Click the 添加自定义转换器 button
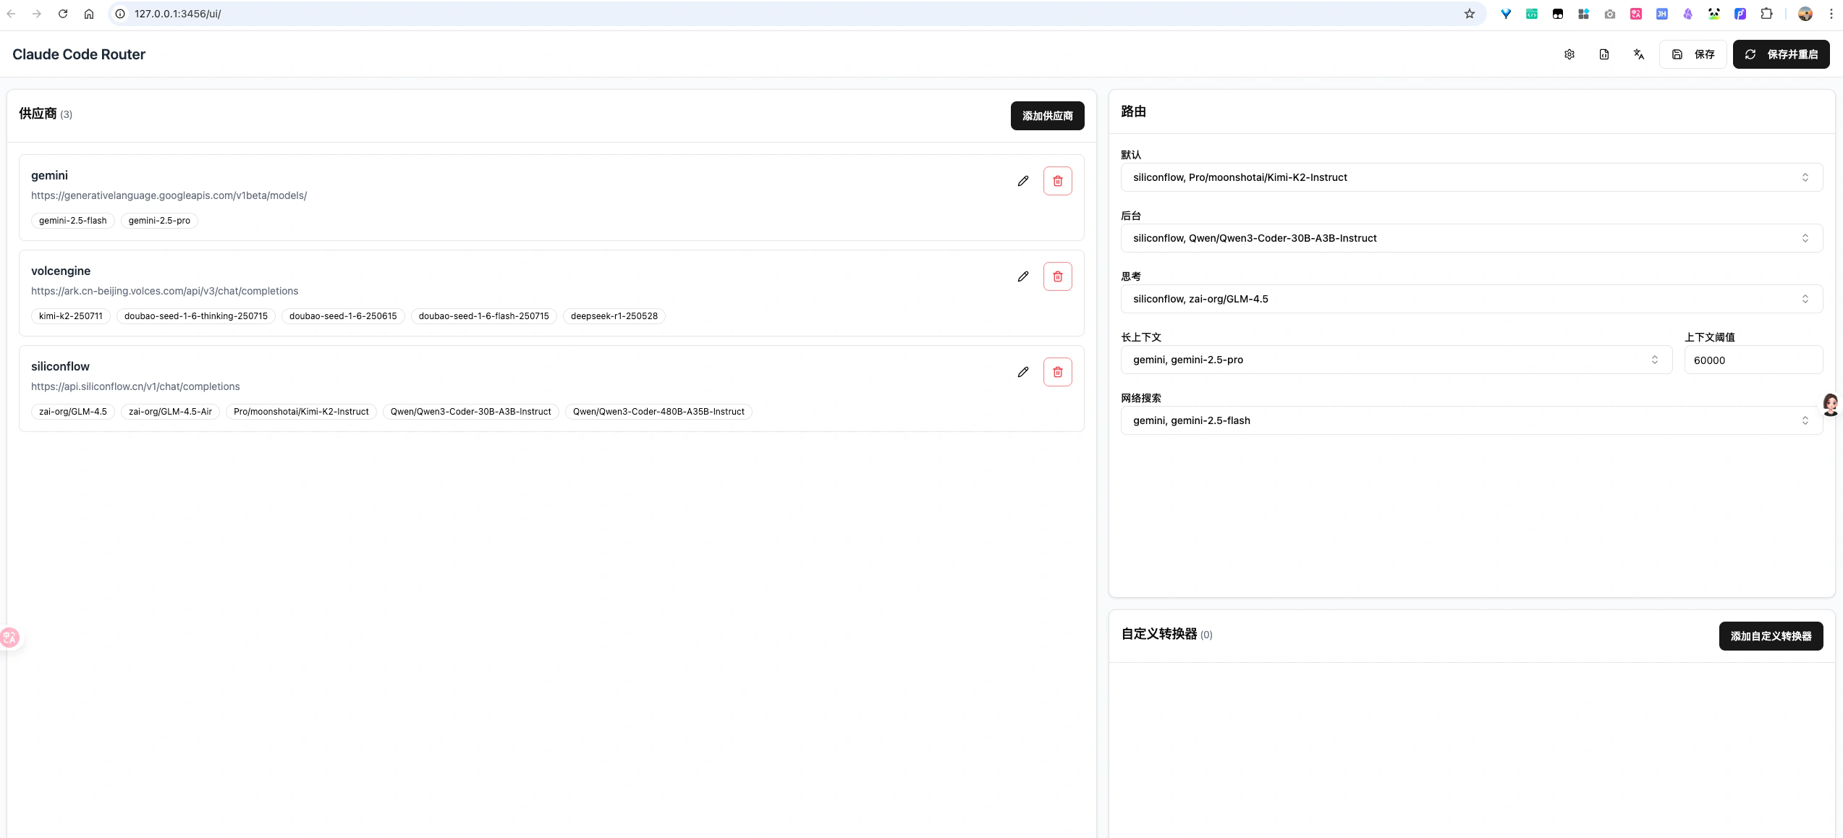 (1771, 635)
